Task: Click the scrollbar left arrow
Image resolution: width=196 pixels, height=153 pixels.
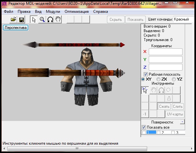Action: [x=4, y=149]
